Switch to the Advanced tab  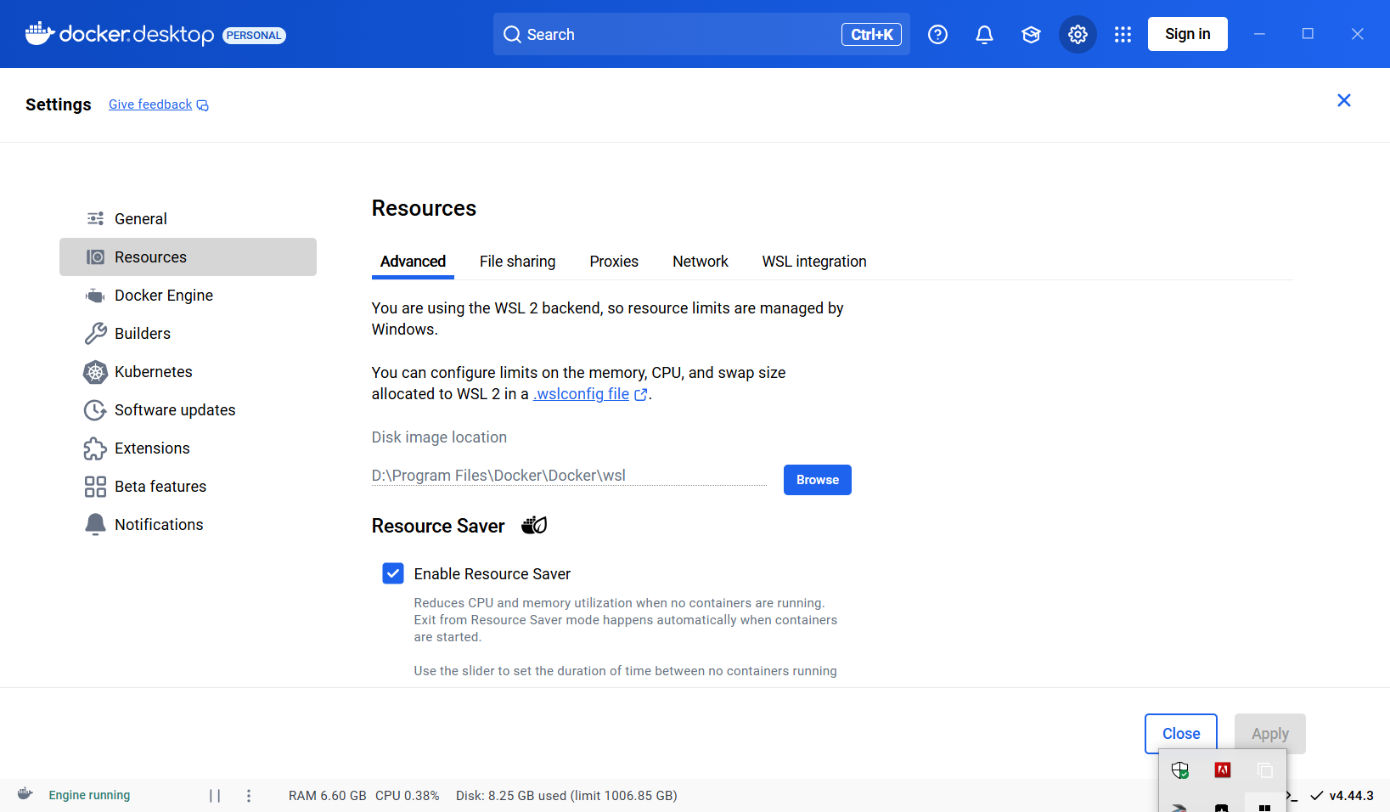pos(413,262)
